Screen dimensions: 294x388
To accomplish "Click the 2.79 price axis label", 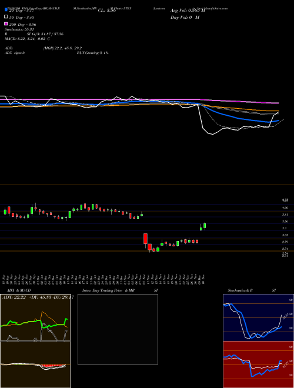I will tap(285, 242).
